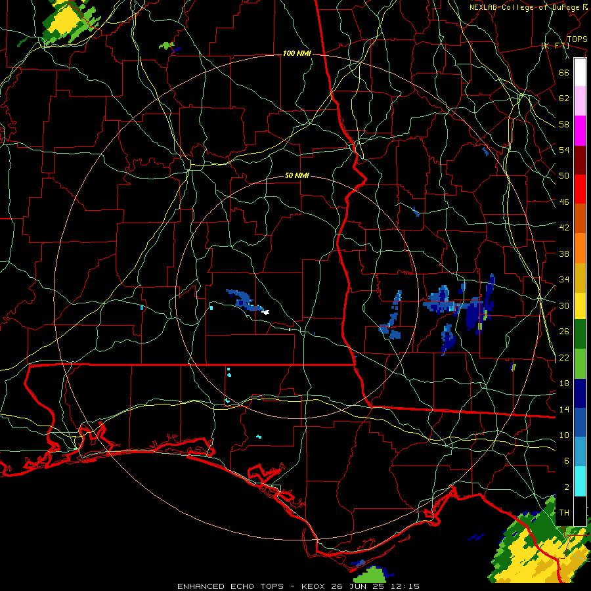Click the K FT units label
591x591 pixels.
coord(555,46)
